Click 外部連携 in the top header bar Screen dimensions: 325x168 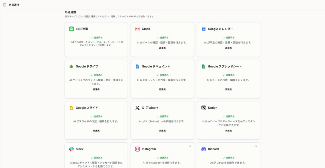14,5
